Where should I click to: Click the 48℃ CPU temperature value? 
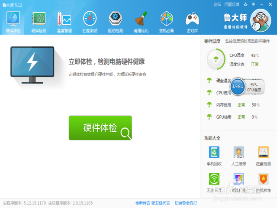click(x=255, y=55)
